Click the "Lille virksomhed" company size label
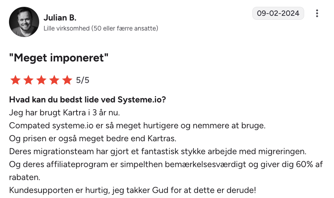Viewport: 334px width, 198px height. tap(101, 28)
